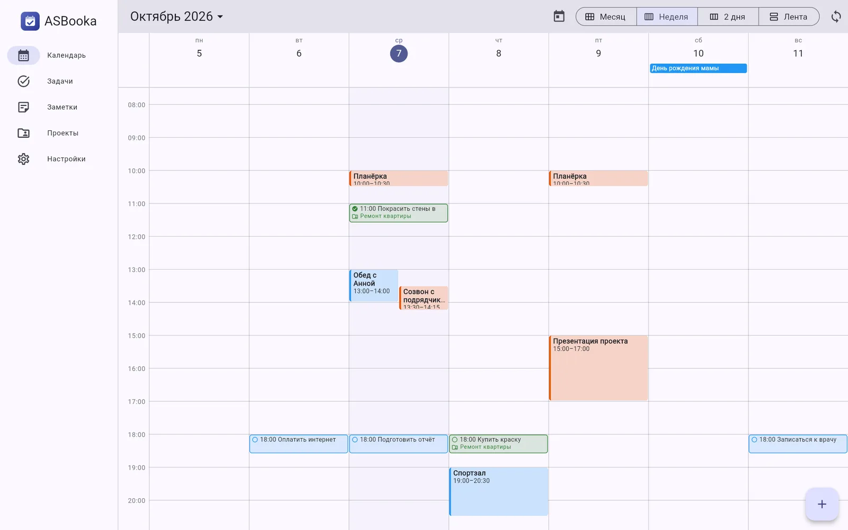Select Saturday date 10 header
This screenshot has width=848, height=530.
(x=698, y=54)
